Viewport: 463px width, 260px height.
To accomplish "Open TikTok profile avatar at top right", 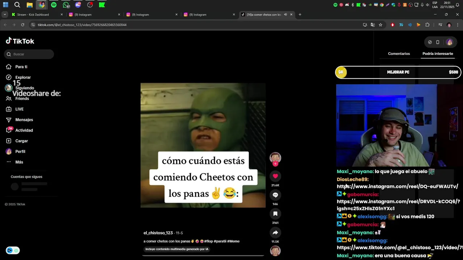I will point(450,42).
